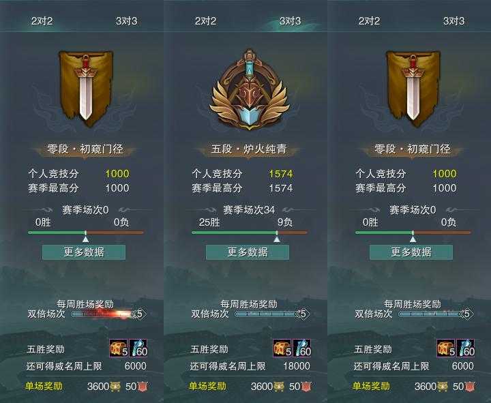The height and width of the screenshot is (403, 491).
Task: Click the tiger coin icon beside 3600 in middle panel
Action: coord(279,387)
